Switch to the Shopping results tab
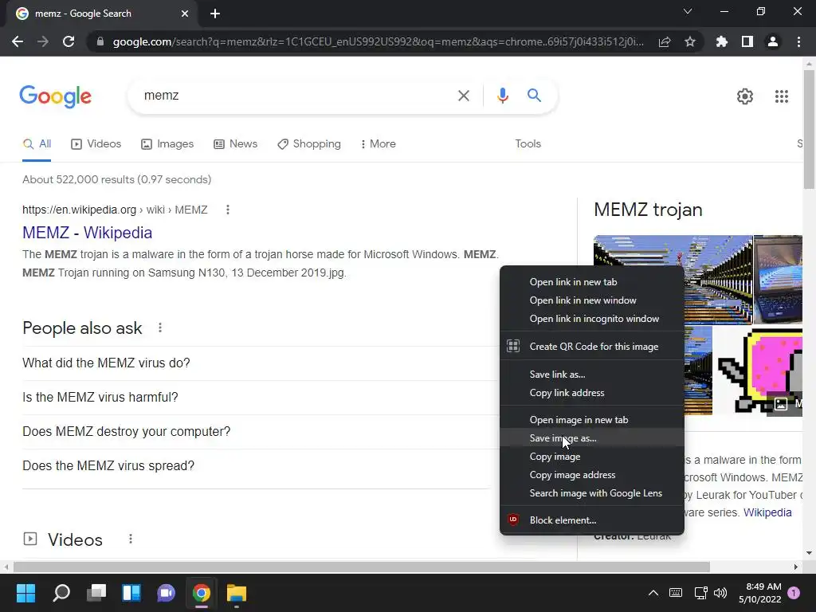This screenshot has width=816, height=612. (309, 144)
